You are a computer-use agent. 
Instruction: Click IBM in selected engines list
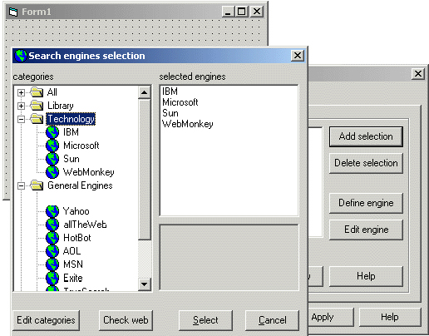click(170, 91)
